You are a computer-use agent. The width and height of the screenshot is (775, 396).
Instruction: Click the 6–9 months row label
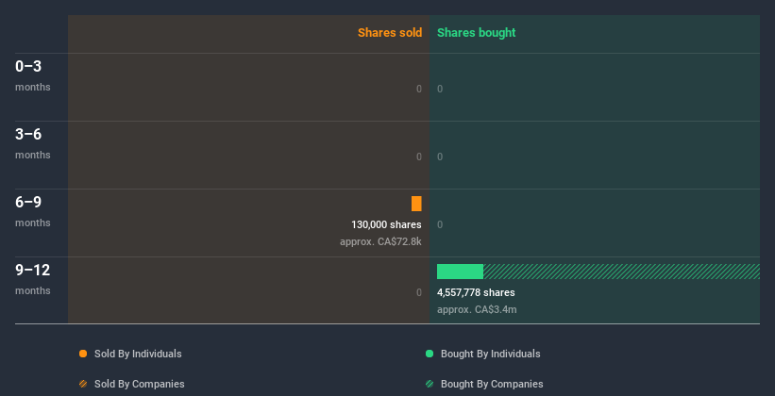(x=33, y=211)
